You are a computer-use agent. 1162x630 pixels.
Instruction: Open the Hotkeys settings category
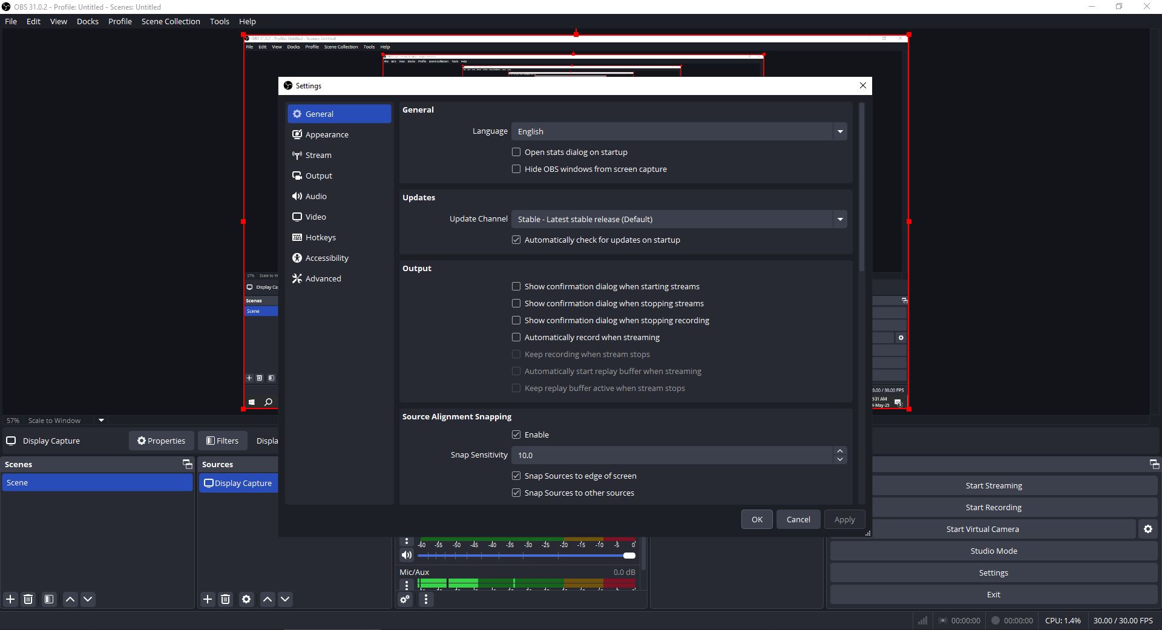click(x=339, y=237)
